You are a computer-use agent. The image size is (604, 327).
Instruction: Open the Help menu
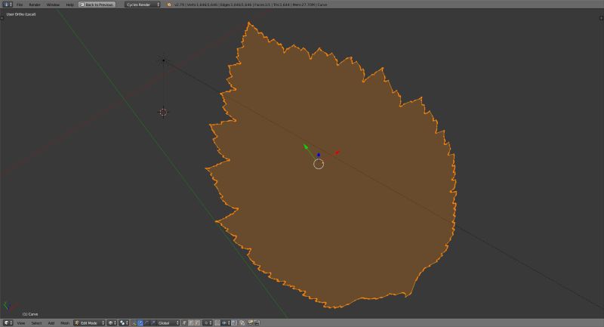(69, 5)
